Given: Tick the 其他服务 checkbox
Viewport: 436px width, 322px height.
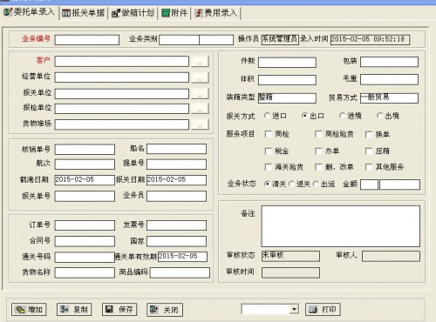Looking at the screenshot, I should tap(369, 167).
